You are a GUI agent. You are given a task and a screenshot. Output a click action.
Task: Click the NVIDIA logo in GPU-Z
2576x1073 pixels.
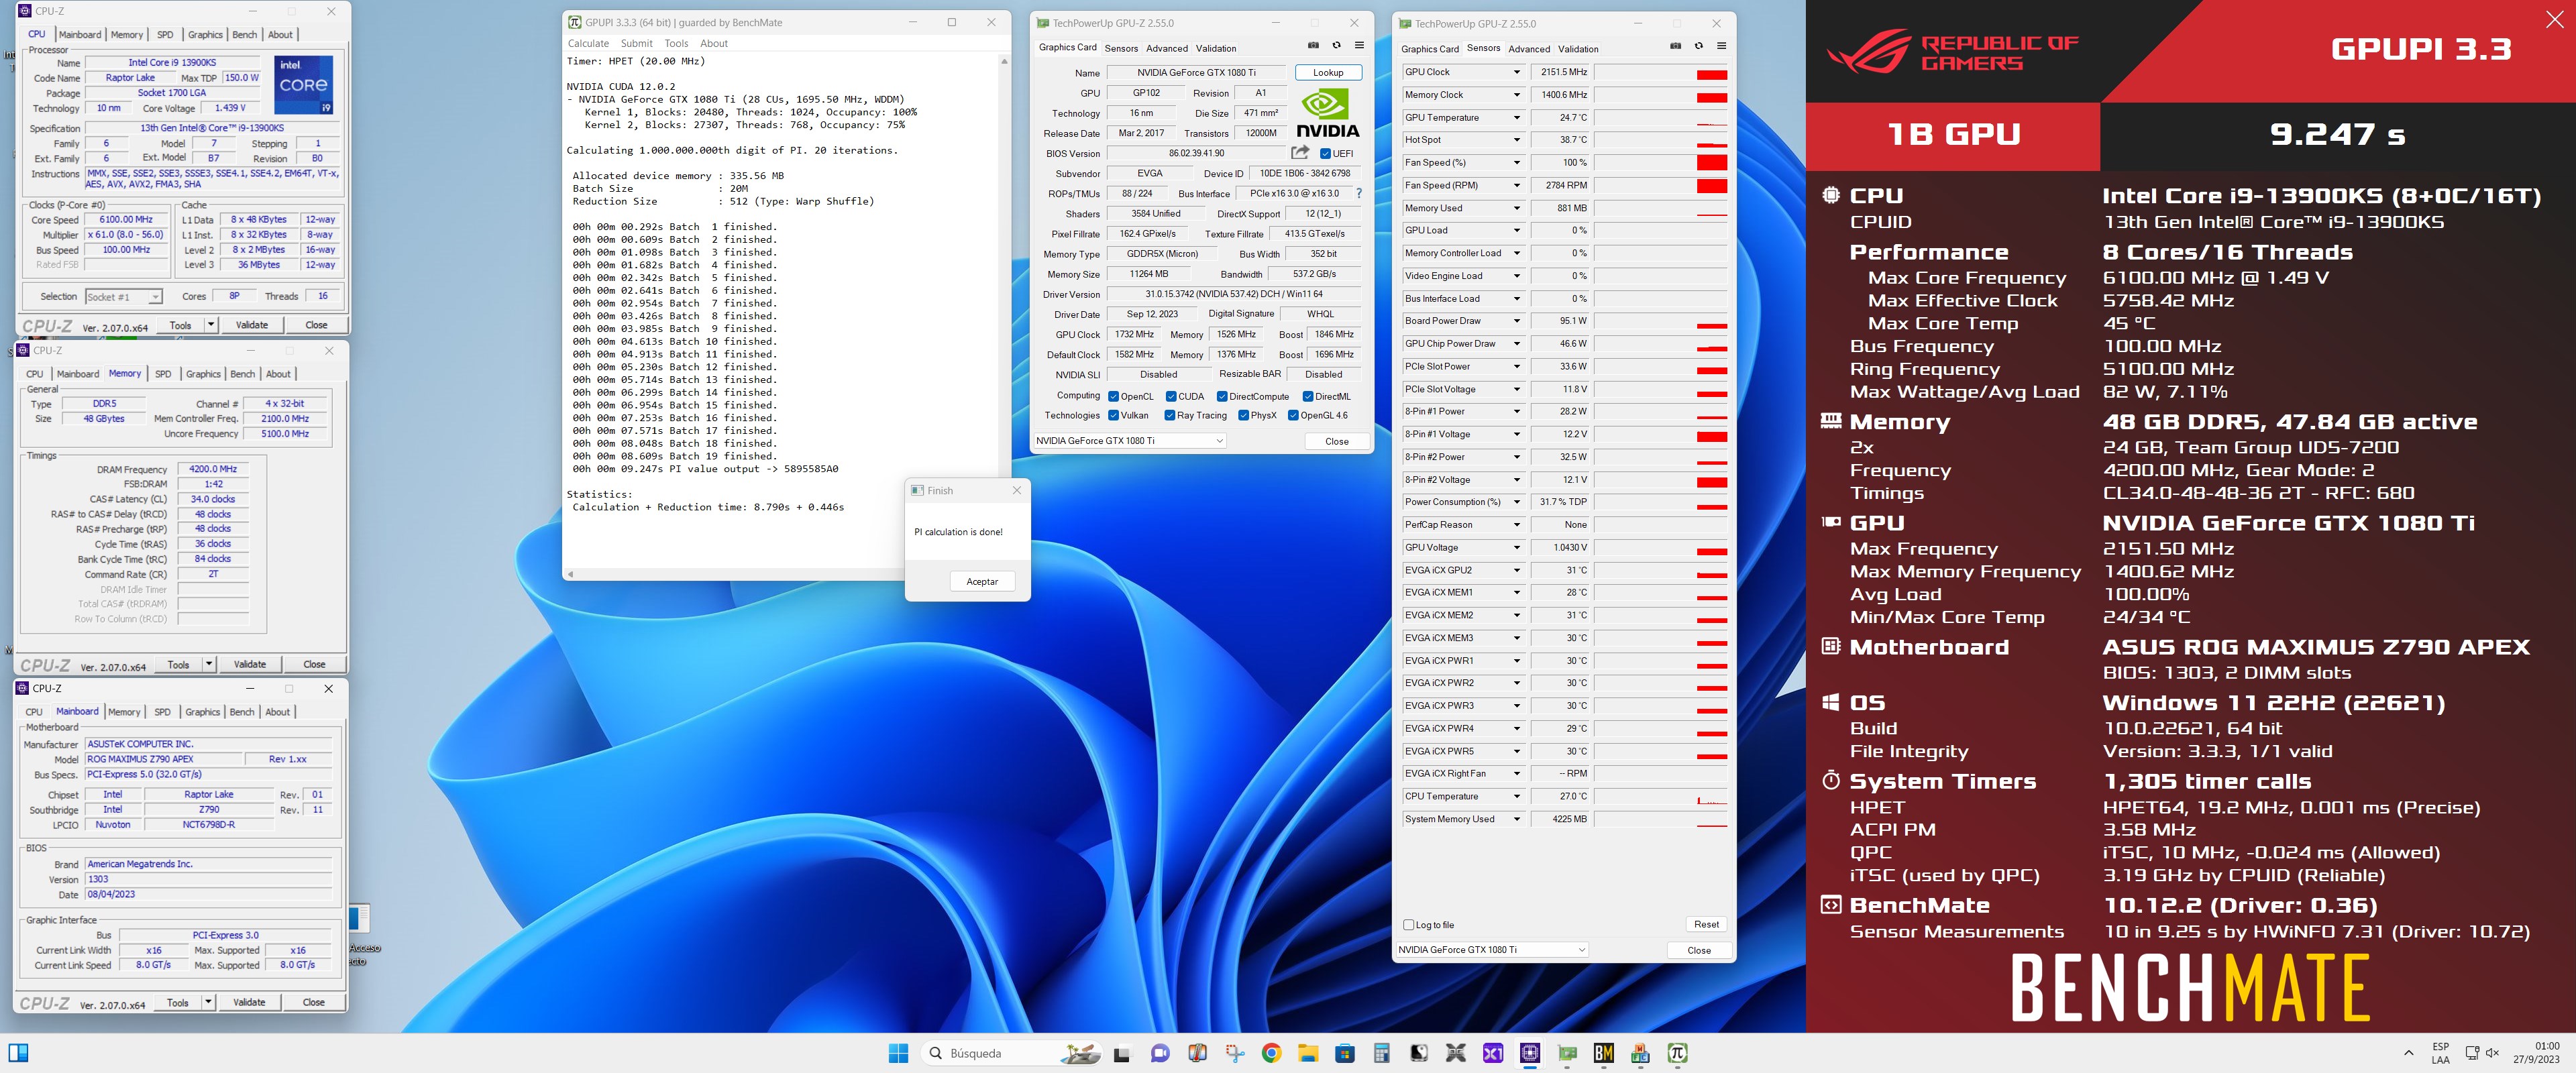click(1327, 113)
